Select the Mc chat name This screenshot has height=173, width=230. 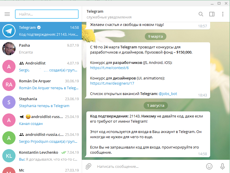coord(22,170)
